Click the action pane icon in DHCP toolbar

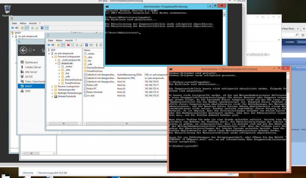(x=46, y=28)
